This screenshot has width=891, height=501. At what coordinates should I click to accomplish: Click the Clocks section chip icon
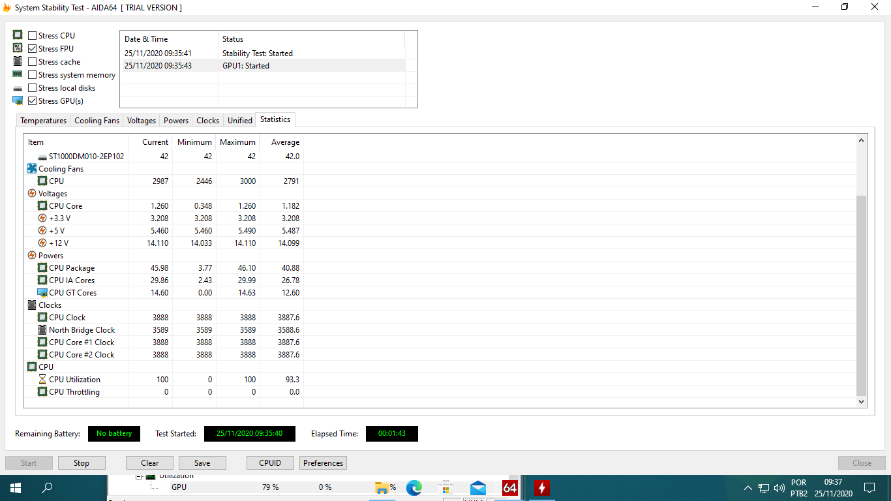pos(32,305)
